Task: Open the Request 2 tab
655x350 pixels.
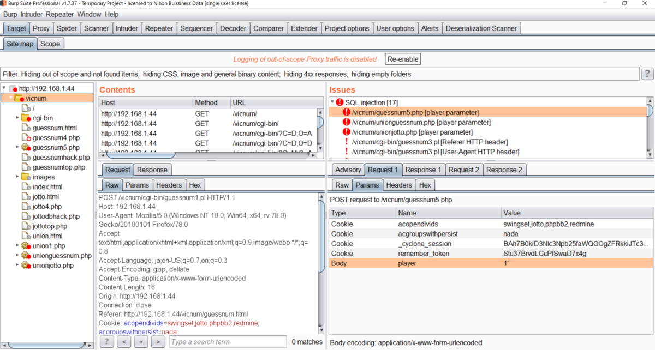Action: (x=464, y=170)
